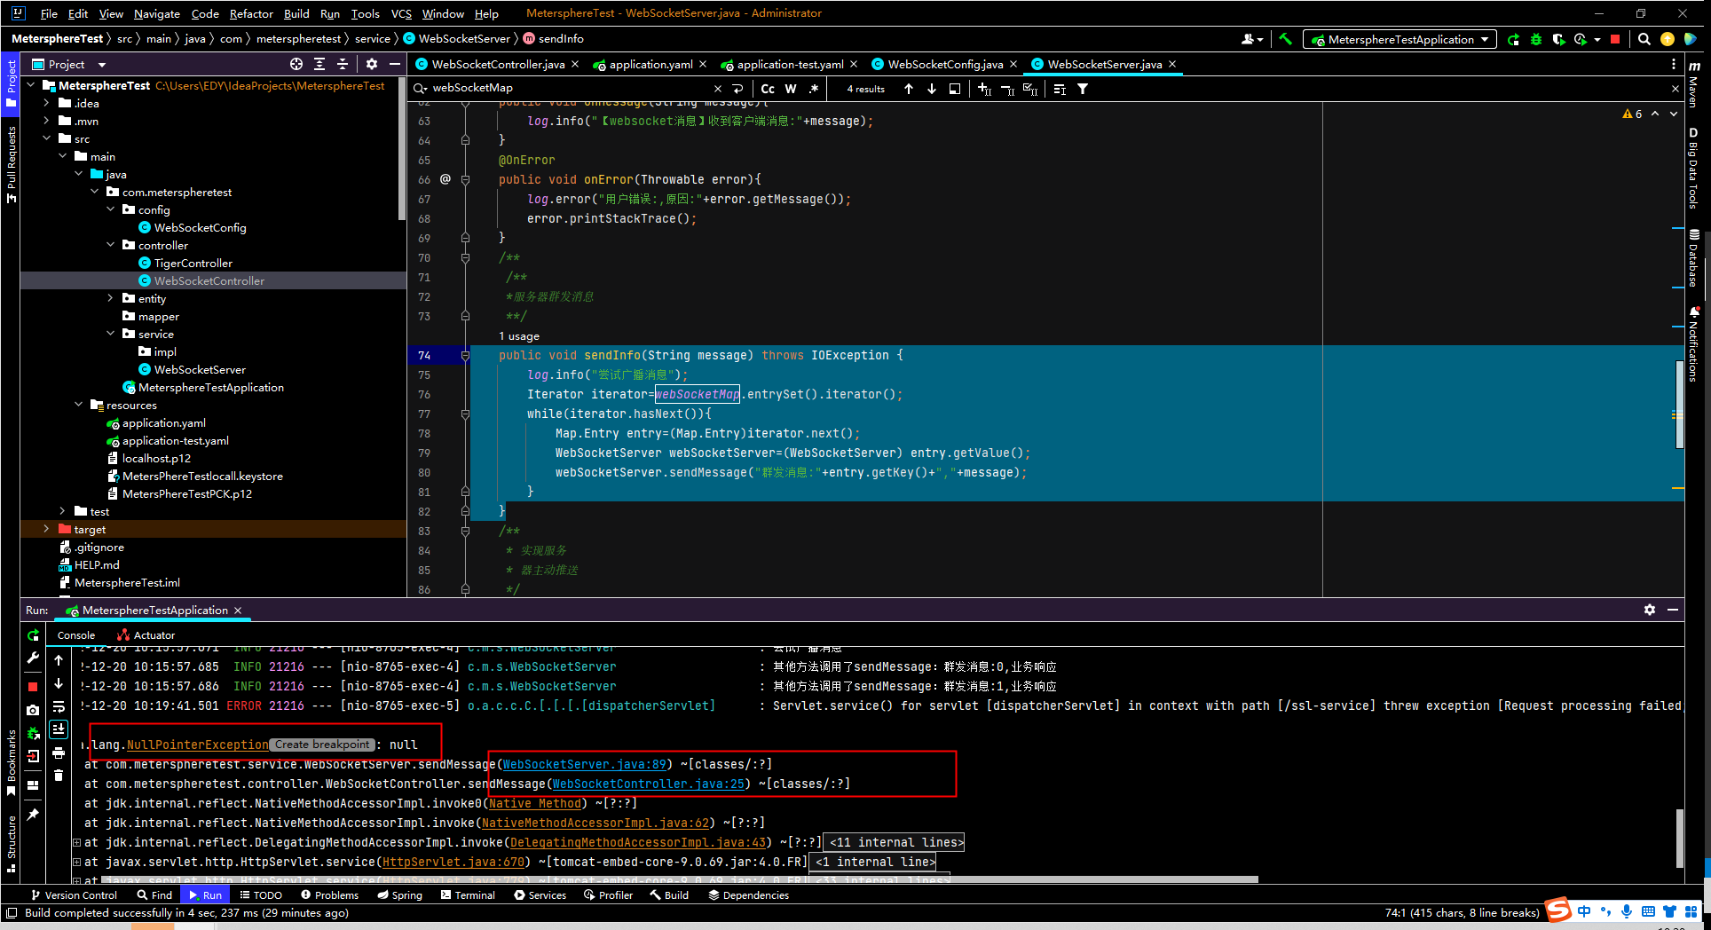Open Search Everywhere magnifier icon

pyautogui.click(x=1644, y=39)
